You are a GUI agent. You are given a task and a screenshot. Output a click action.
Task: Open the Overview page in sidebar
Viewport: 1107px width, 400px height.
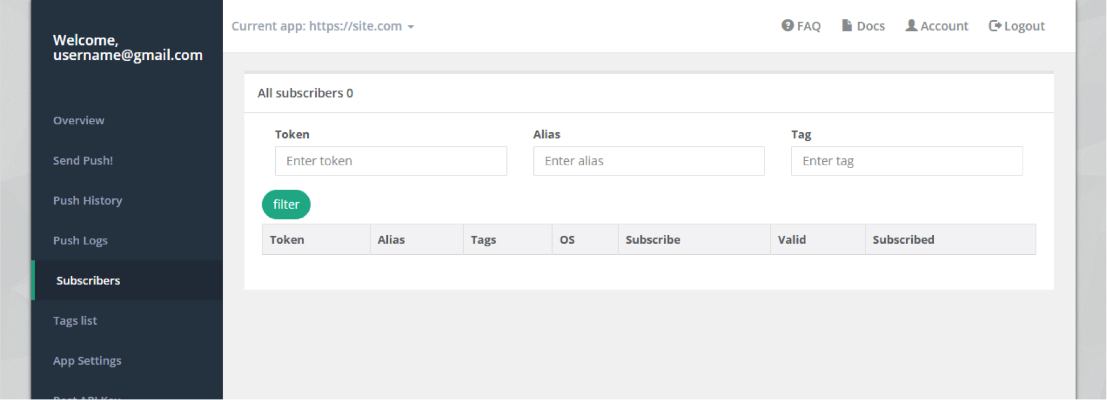click(79, 120)
